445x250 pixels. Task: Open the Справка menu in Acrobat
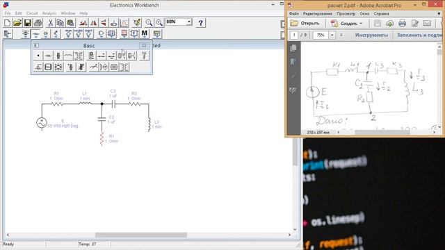click(381, 14)
